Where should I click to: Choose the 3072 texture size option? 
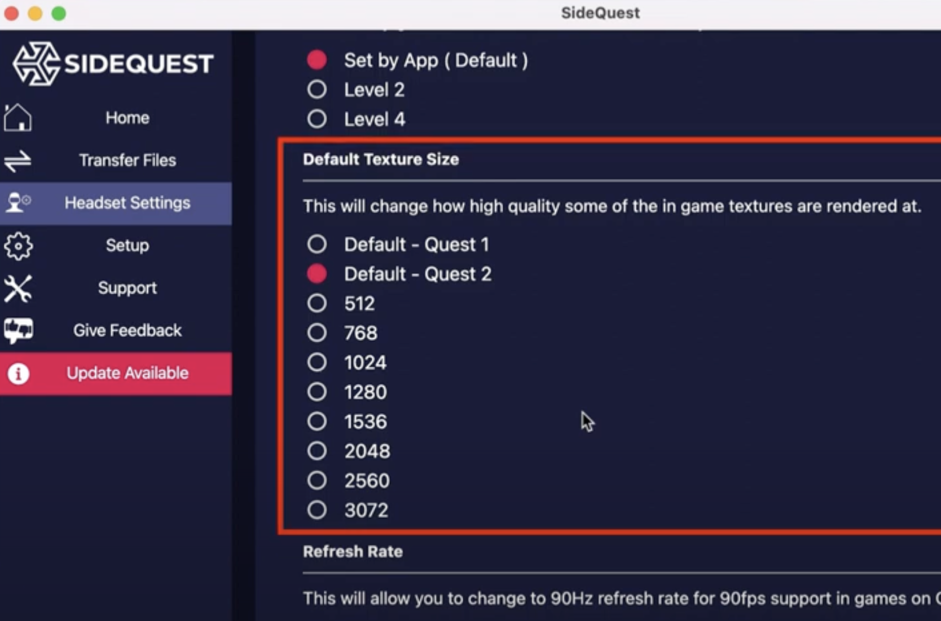click(x=316, y=509)
